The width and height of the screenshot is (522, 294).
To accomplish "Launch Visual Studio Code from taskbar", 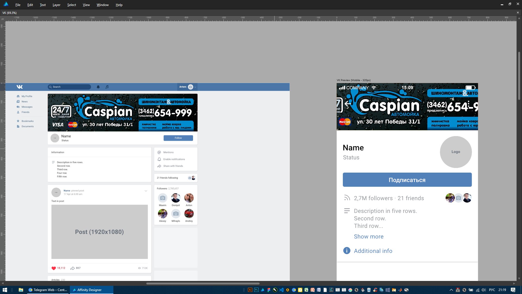I will pos(281,290).
